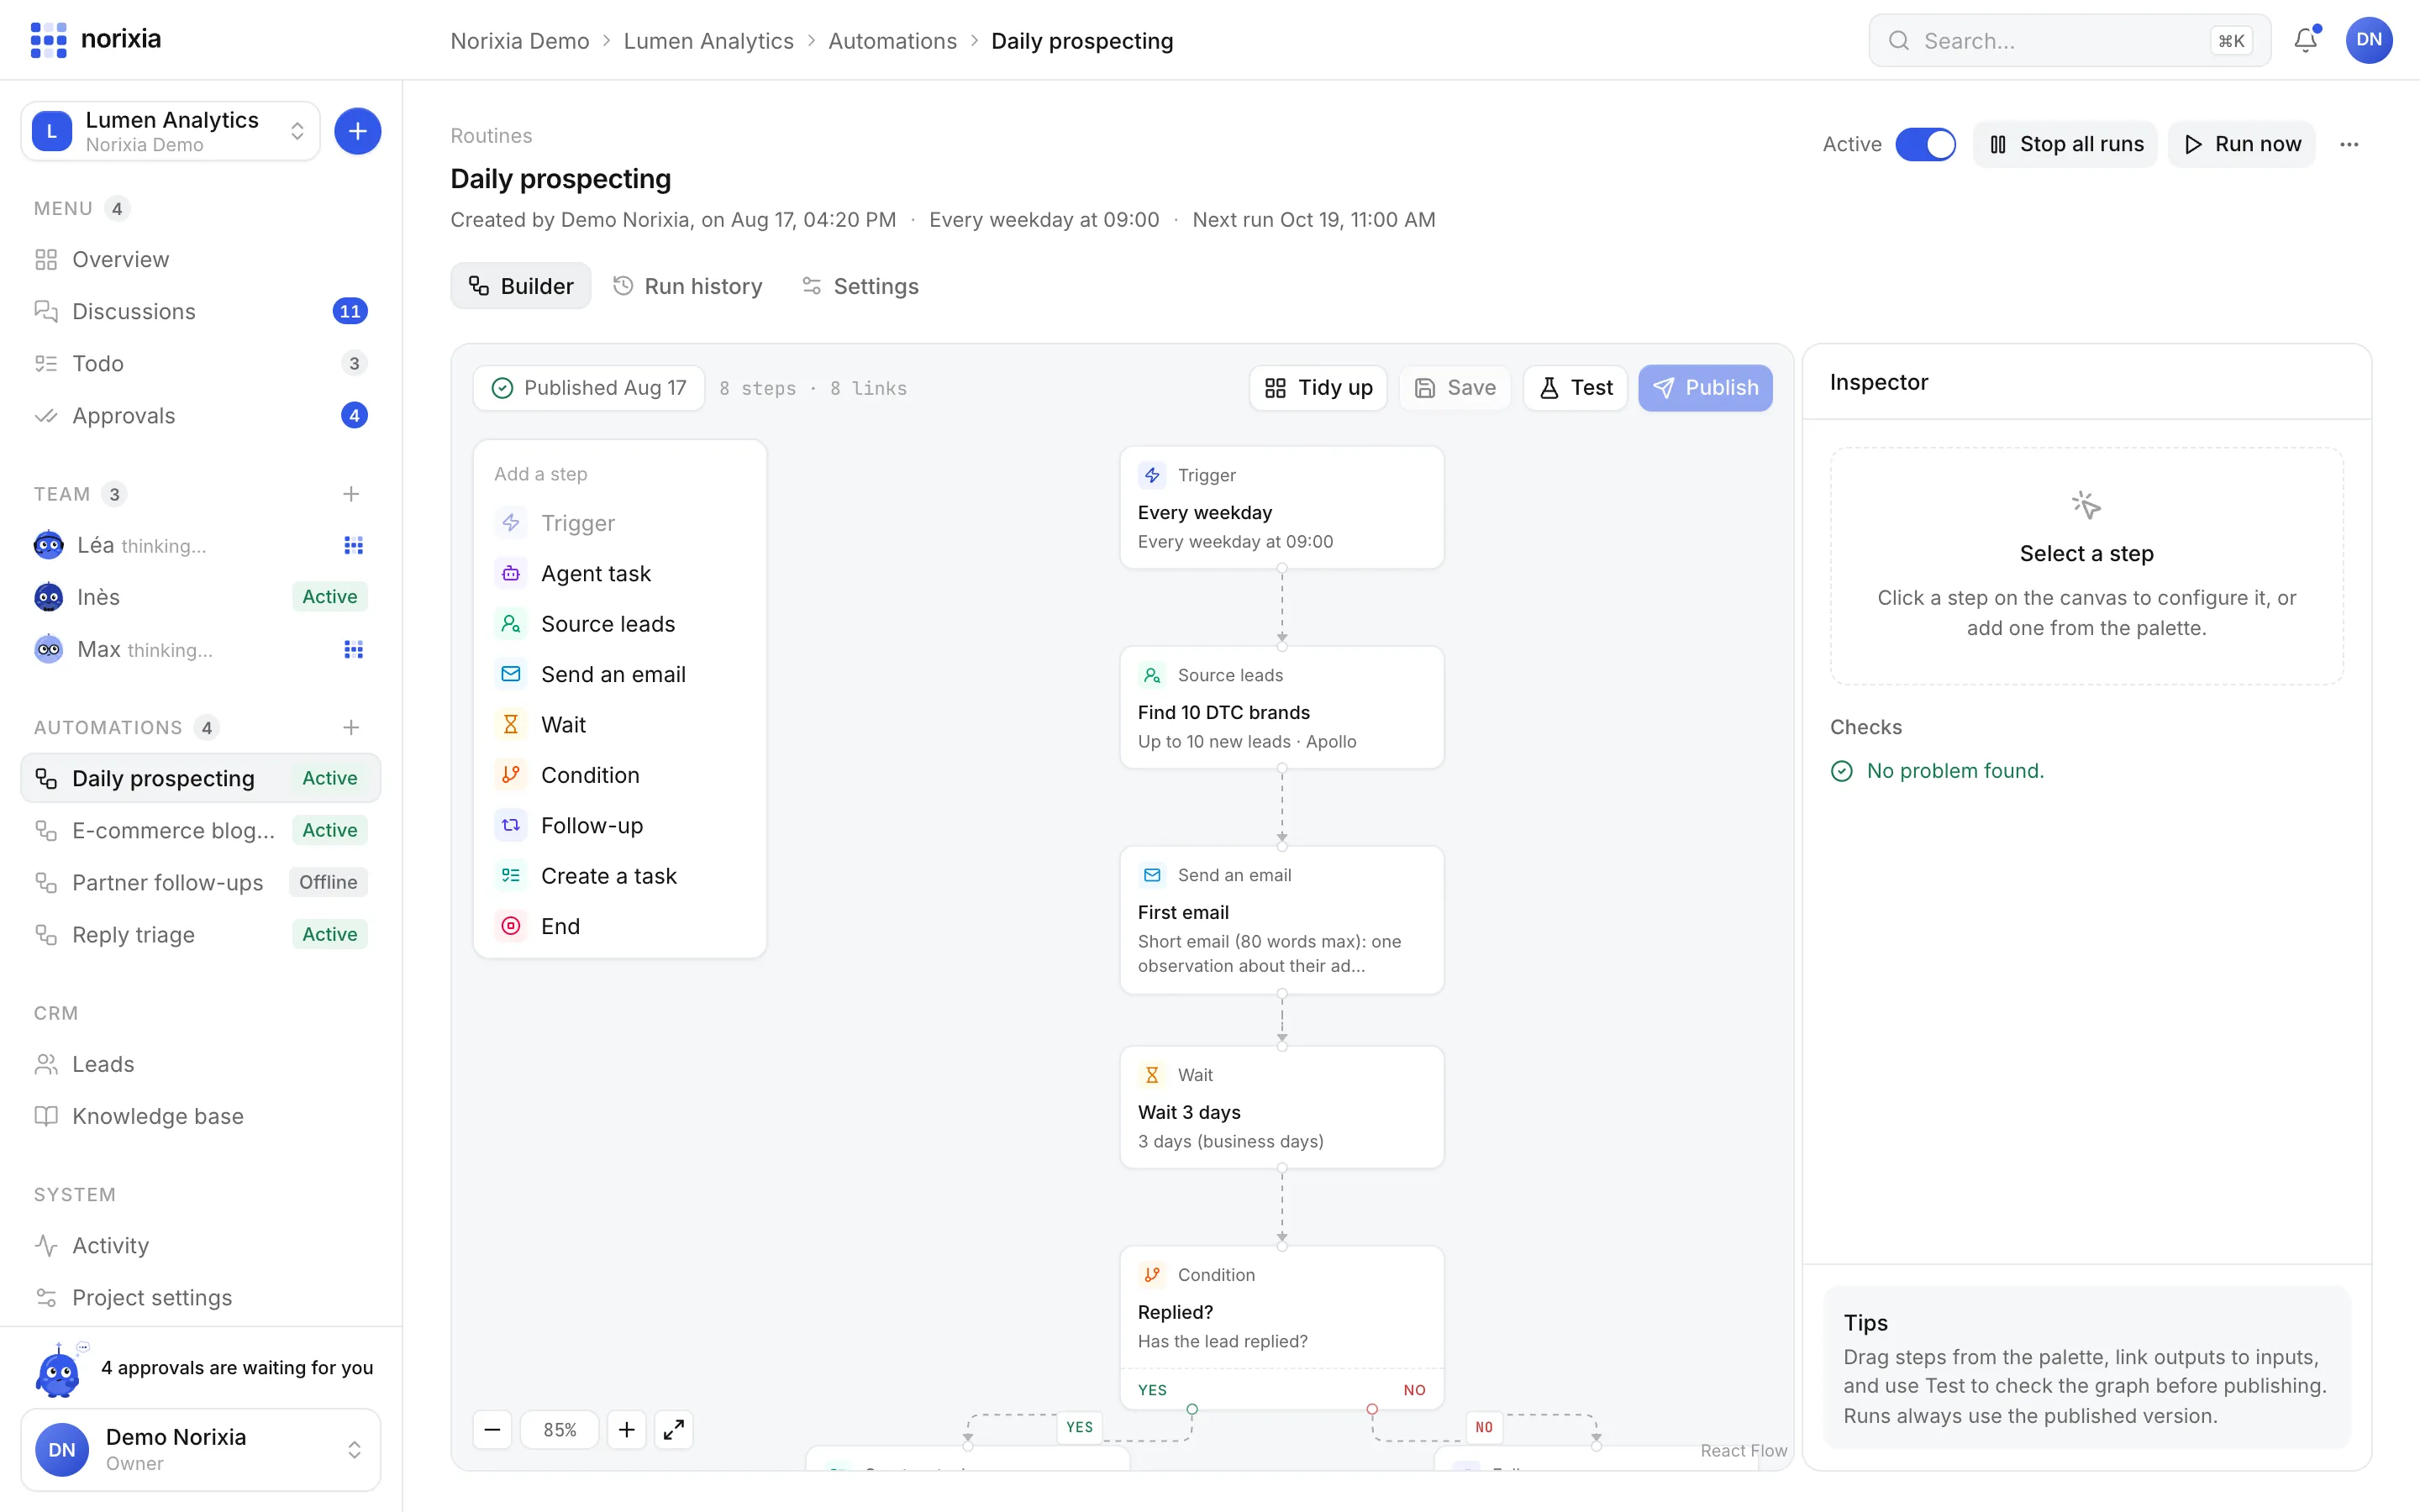Viewport: 2420px width, 1512px height.
Task: Click the Search input field
Action: coord(2069,41)
